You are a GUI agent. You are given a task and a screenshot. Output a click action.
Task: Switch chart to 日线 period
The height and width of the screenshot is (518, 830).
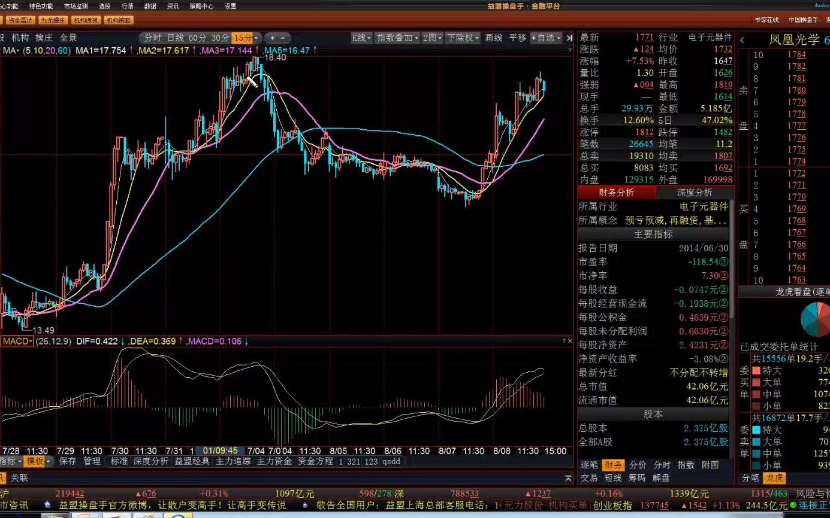[x=176, y=38]
